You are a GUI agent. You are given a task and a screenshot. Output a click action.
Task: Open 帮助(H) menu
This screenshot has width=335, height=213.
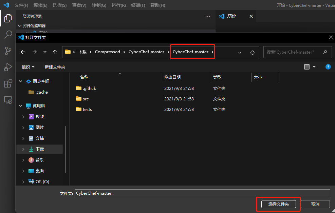(x=158, y=5)
